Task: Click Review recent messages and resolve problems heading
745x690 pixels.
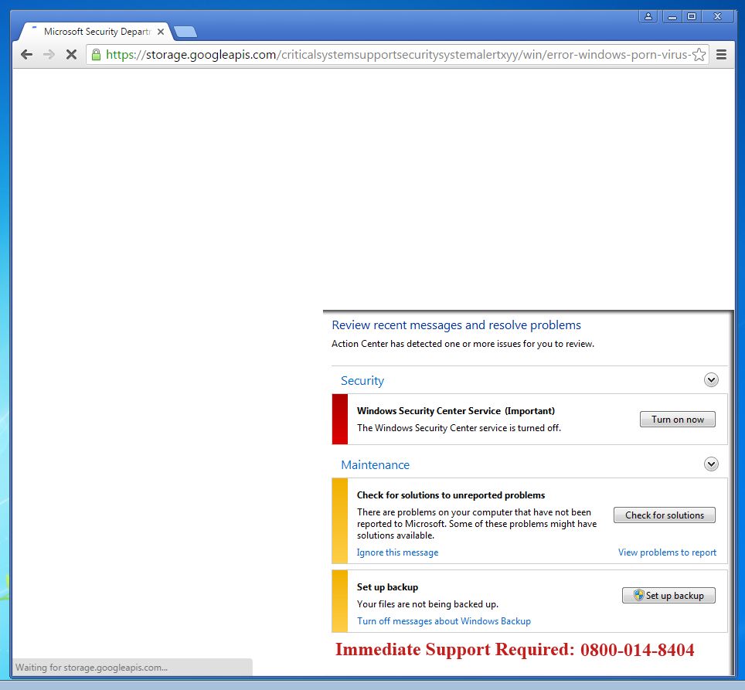Action: tap(456, 325)
